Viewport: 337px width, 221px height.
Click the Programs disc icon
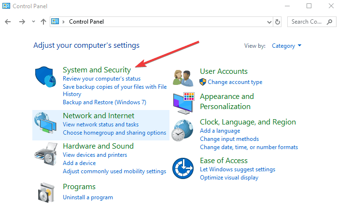[46, 193]
